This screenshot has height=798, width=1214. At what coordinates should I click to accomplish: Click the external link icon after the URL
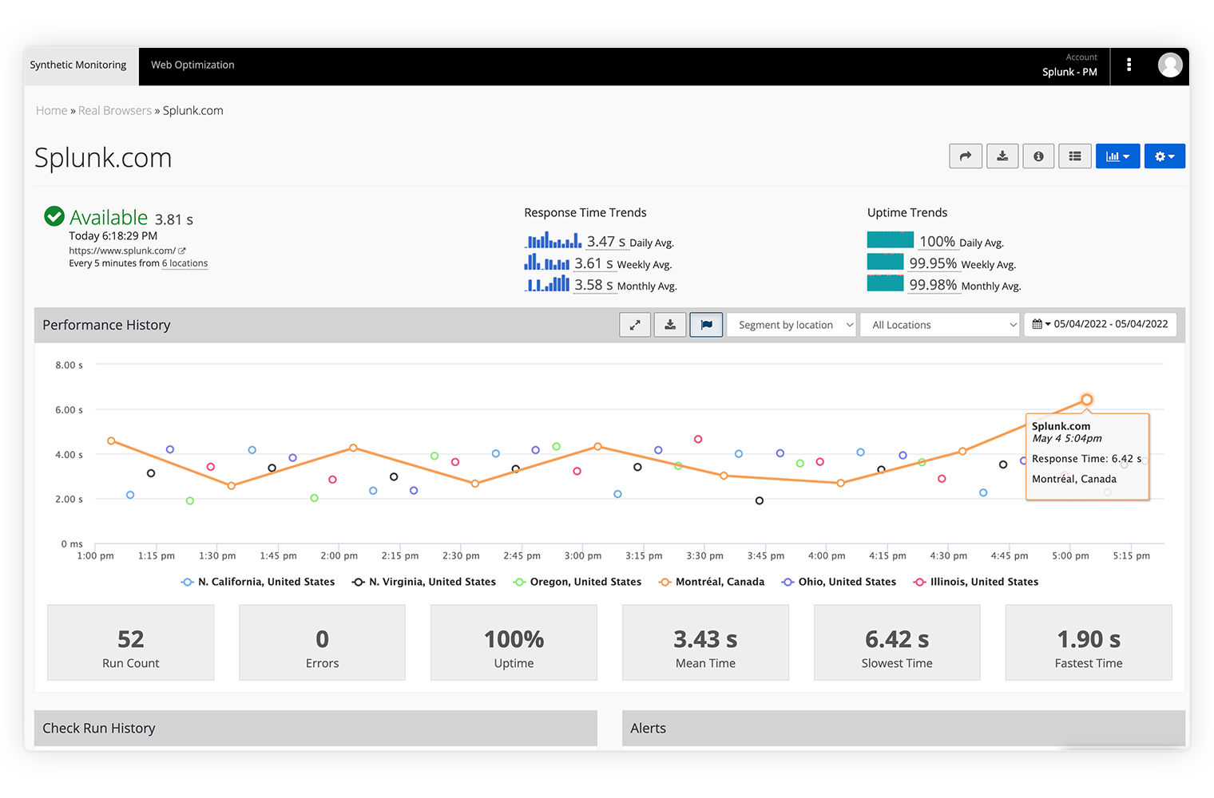[182, 251]
